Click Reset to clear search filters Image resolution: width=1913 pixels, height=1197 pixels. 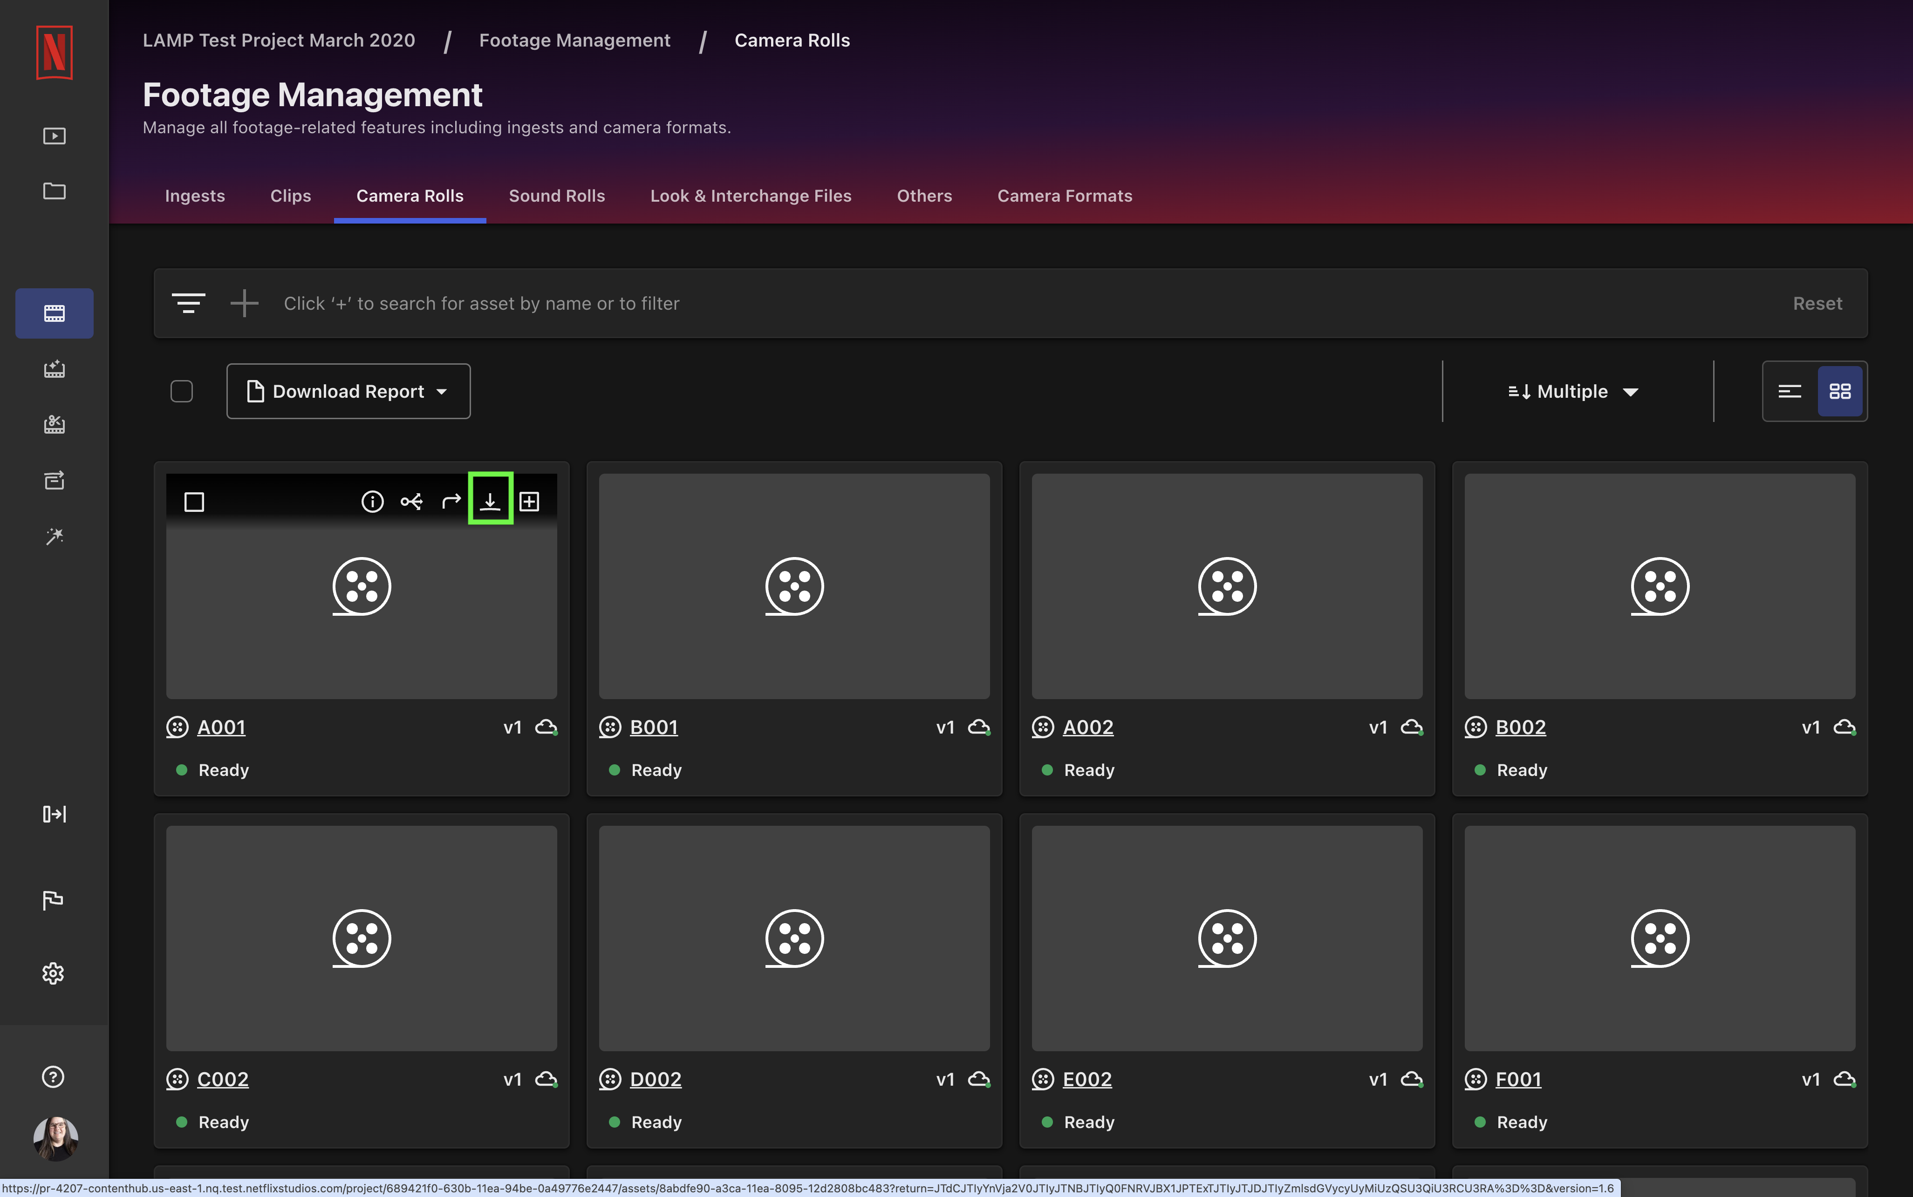1817,303
